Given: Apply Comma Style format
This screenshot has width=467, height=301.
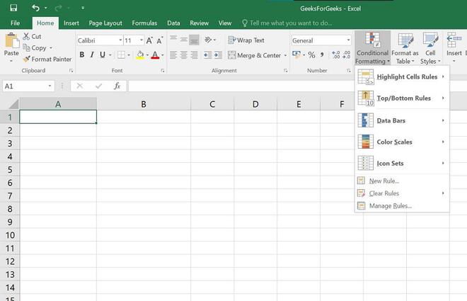Looking at the screenshot, I should (322, 55).
